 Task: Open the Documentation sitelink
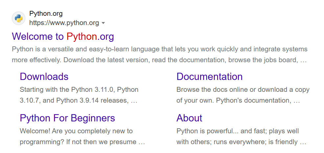pos(210,77)
